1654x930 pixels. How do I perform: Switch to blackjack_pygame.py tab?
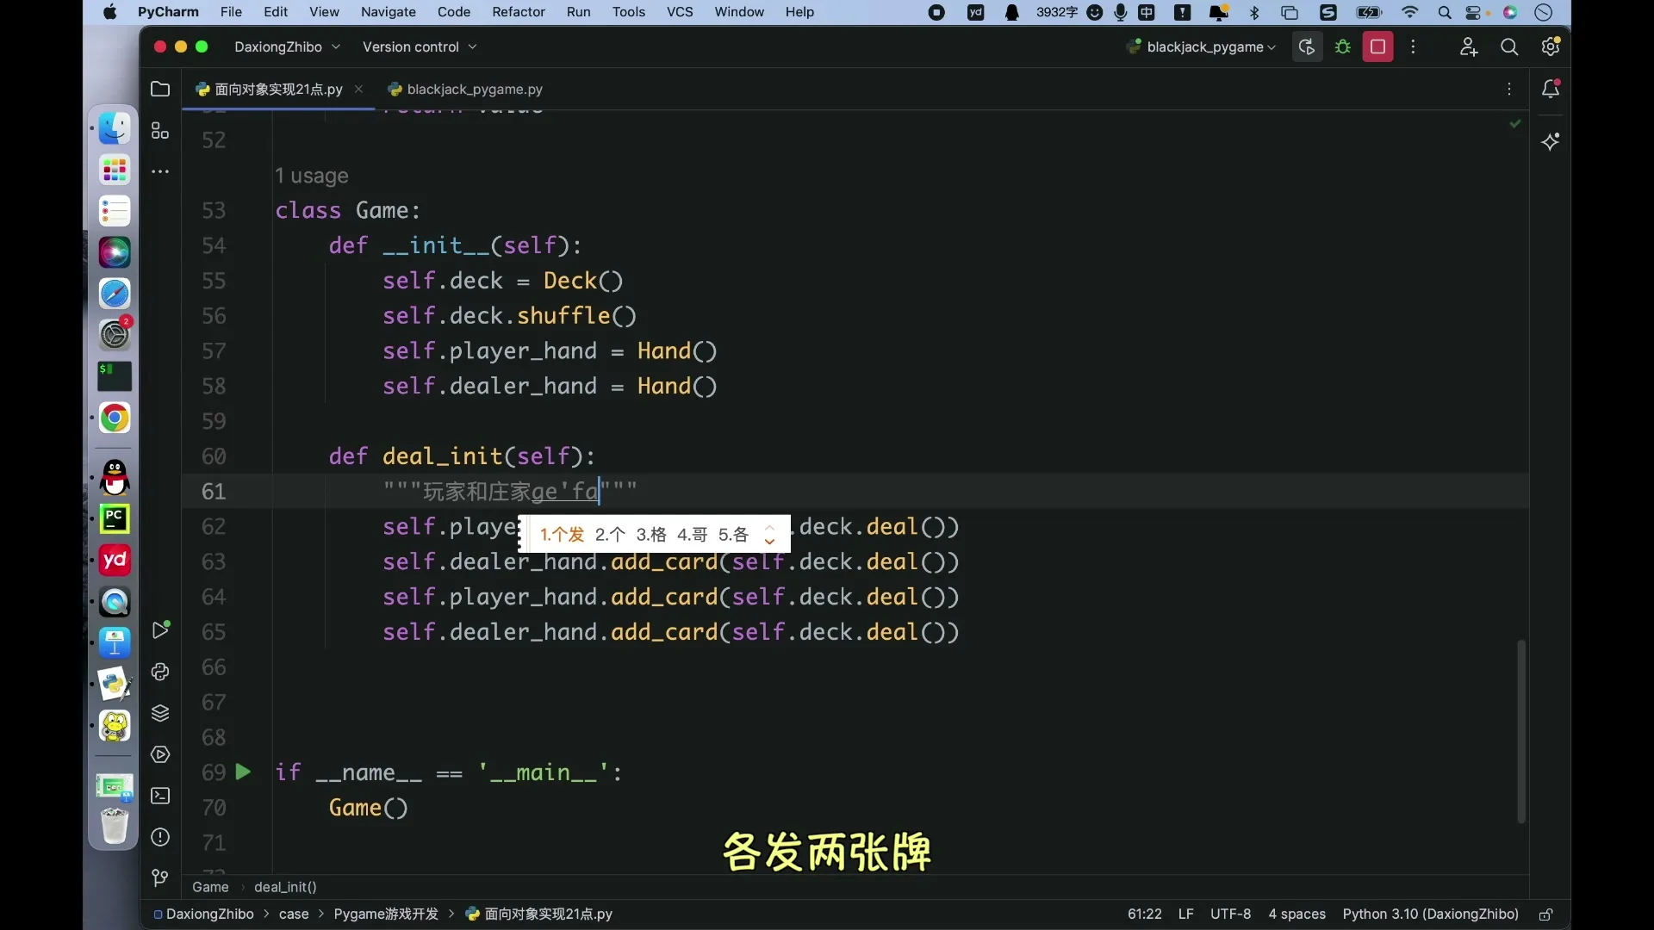point(465,90)
